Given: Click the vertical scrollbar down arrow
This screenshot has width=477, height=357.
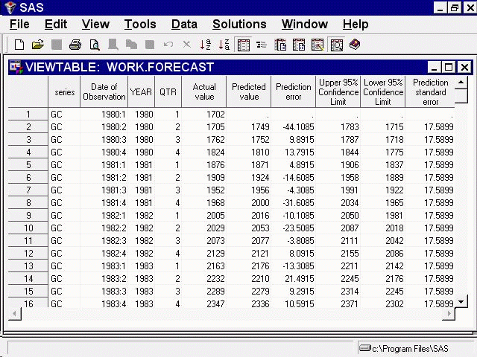Looking at the screenshot, I should point(462,301).
